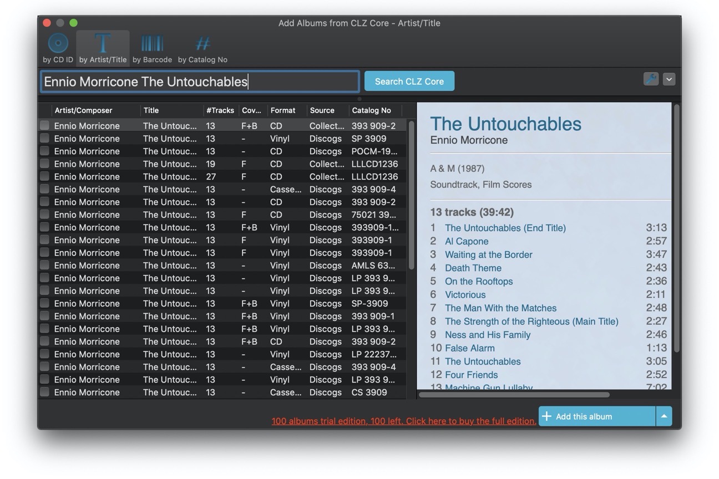719x479 pixels.
Task: Open the Add this album options arrow
Action: tap(664, 416)
